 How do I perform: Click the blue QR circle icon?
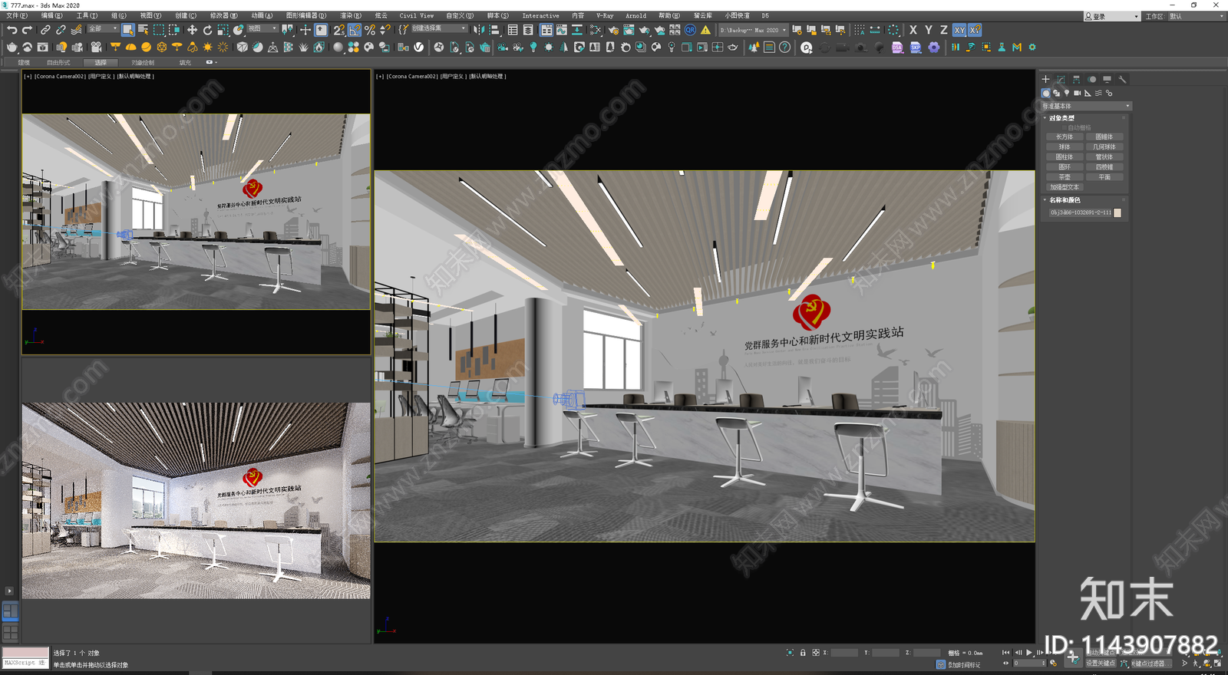pyautogui.click(x=690, y=30)
